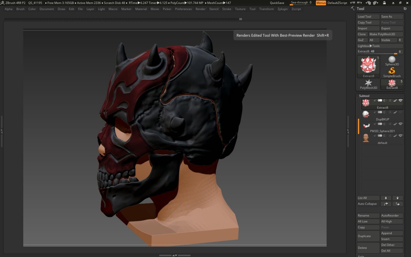
Task: Click polypaint brush icon on default subtool
Action: pyautogui.click(x=395, y=136)
